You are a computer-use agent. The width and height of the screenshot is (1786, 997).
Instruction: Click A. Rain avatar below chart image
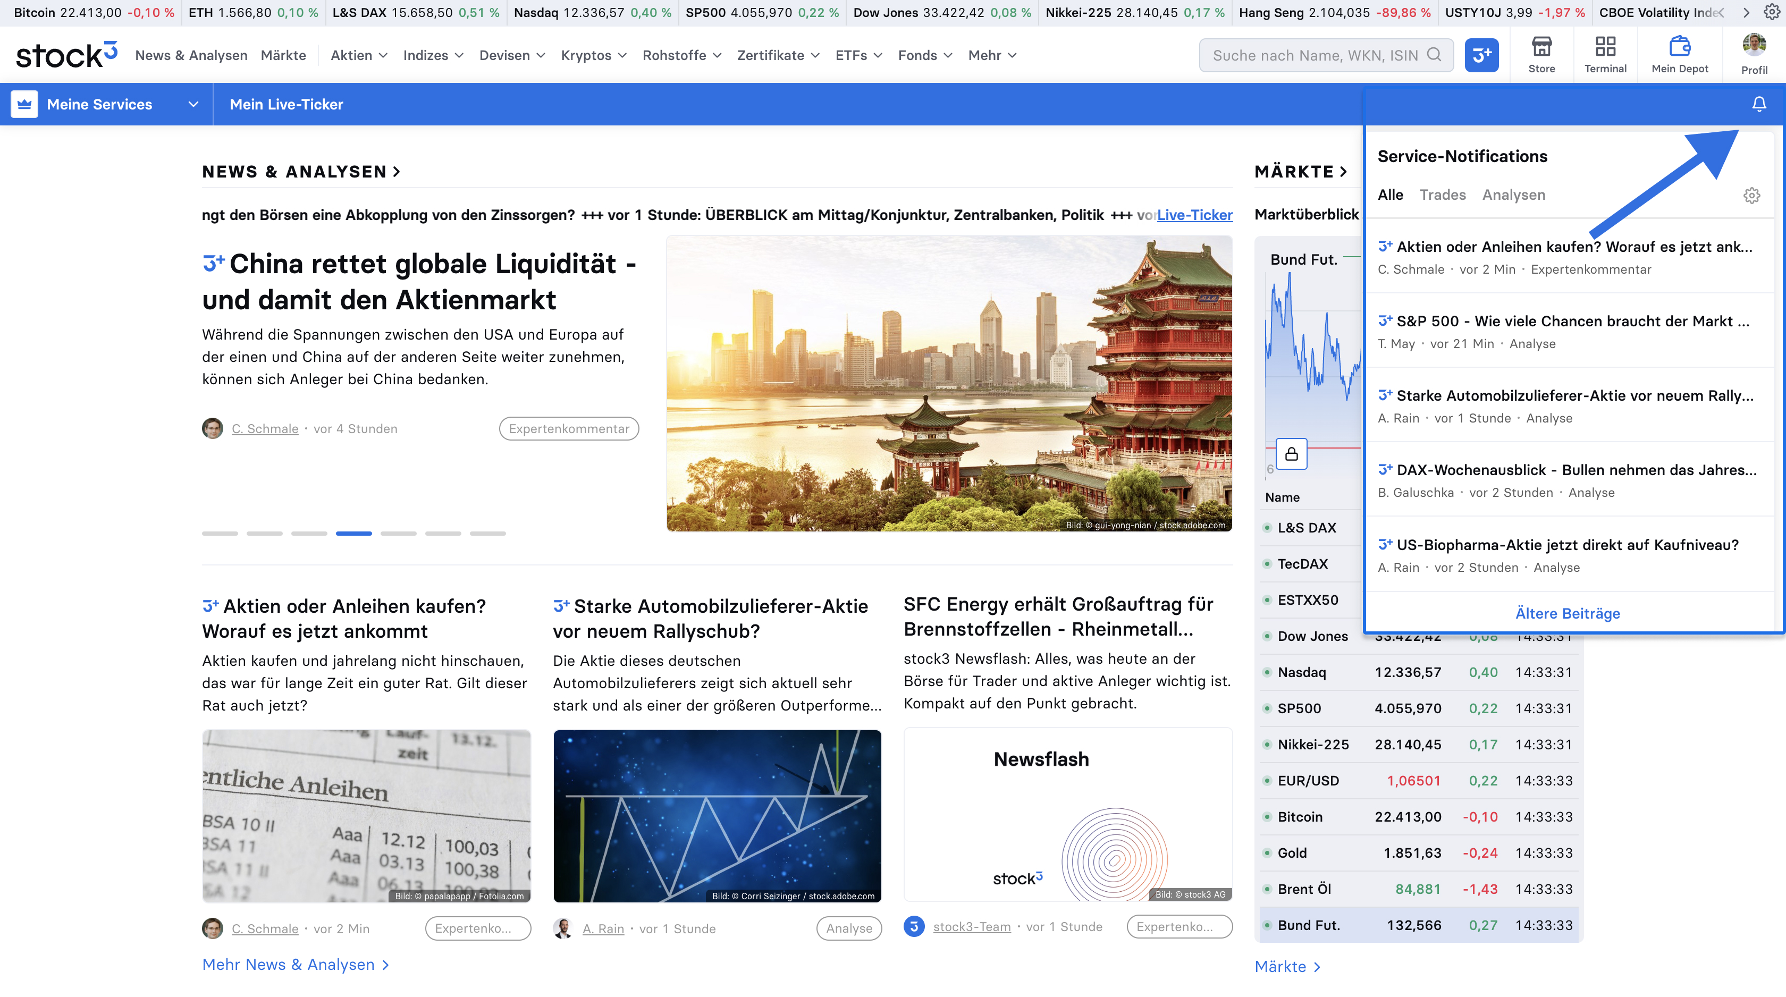pos(563,928)
